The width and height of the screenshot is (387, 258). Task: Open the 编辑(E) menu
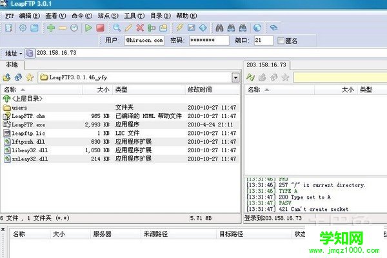coord(30,16)
